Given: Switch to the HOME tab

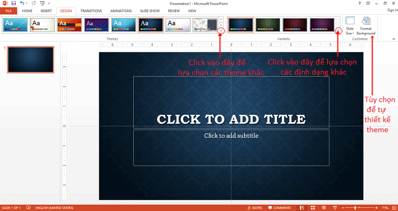Looking at the screenshot, I should tap(27, 11).
